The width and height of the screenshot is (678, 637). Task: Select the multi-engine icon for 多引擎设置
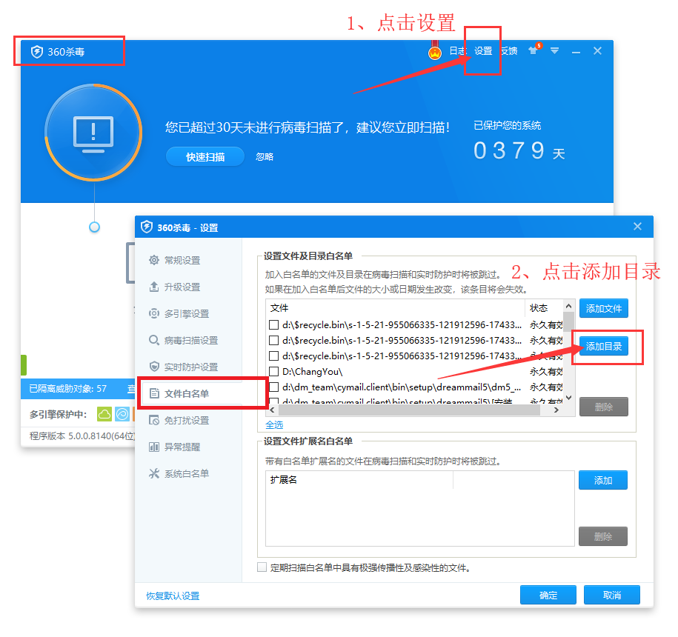[x=154, y=313]
